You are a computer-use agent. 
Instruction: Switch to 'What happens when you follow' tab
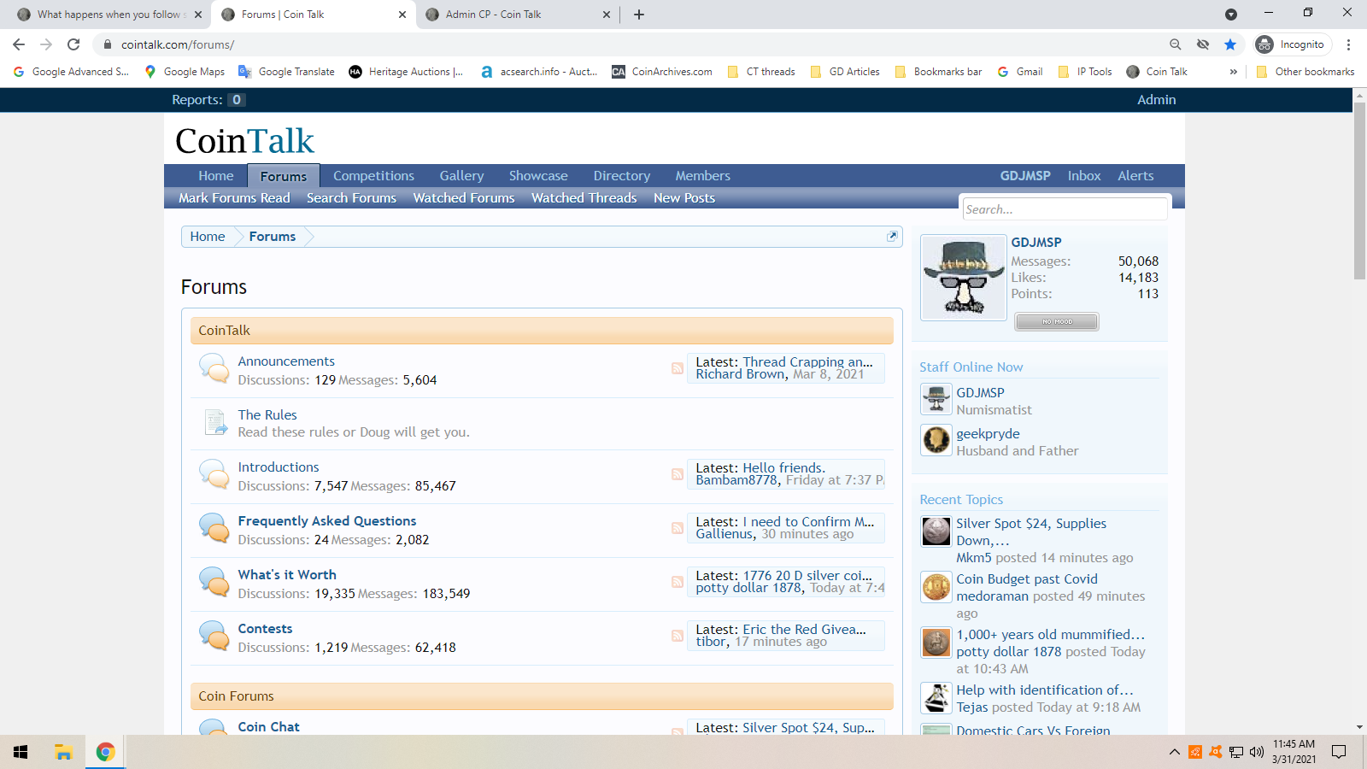tap(109, 15)
